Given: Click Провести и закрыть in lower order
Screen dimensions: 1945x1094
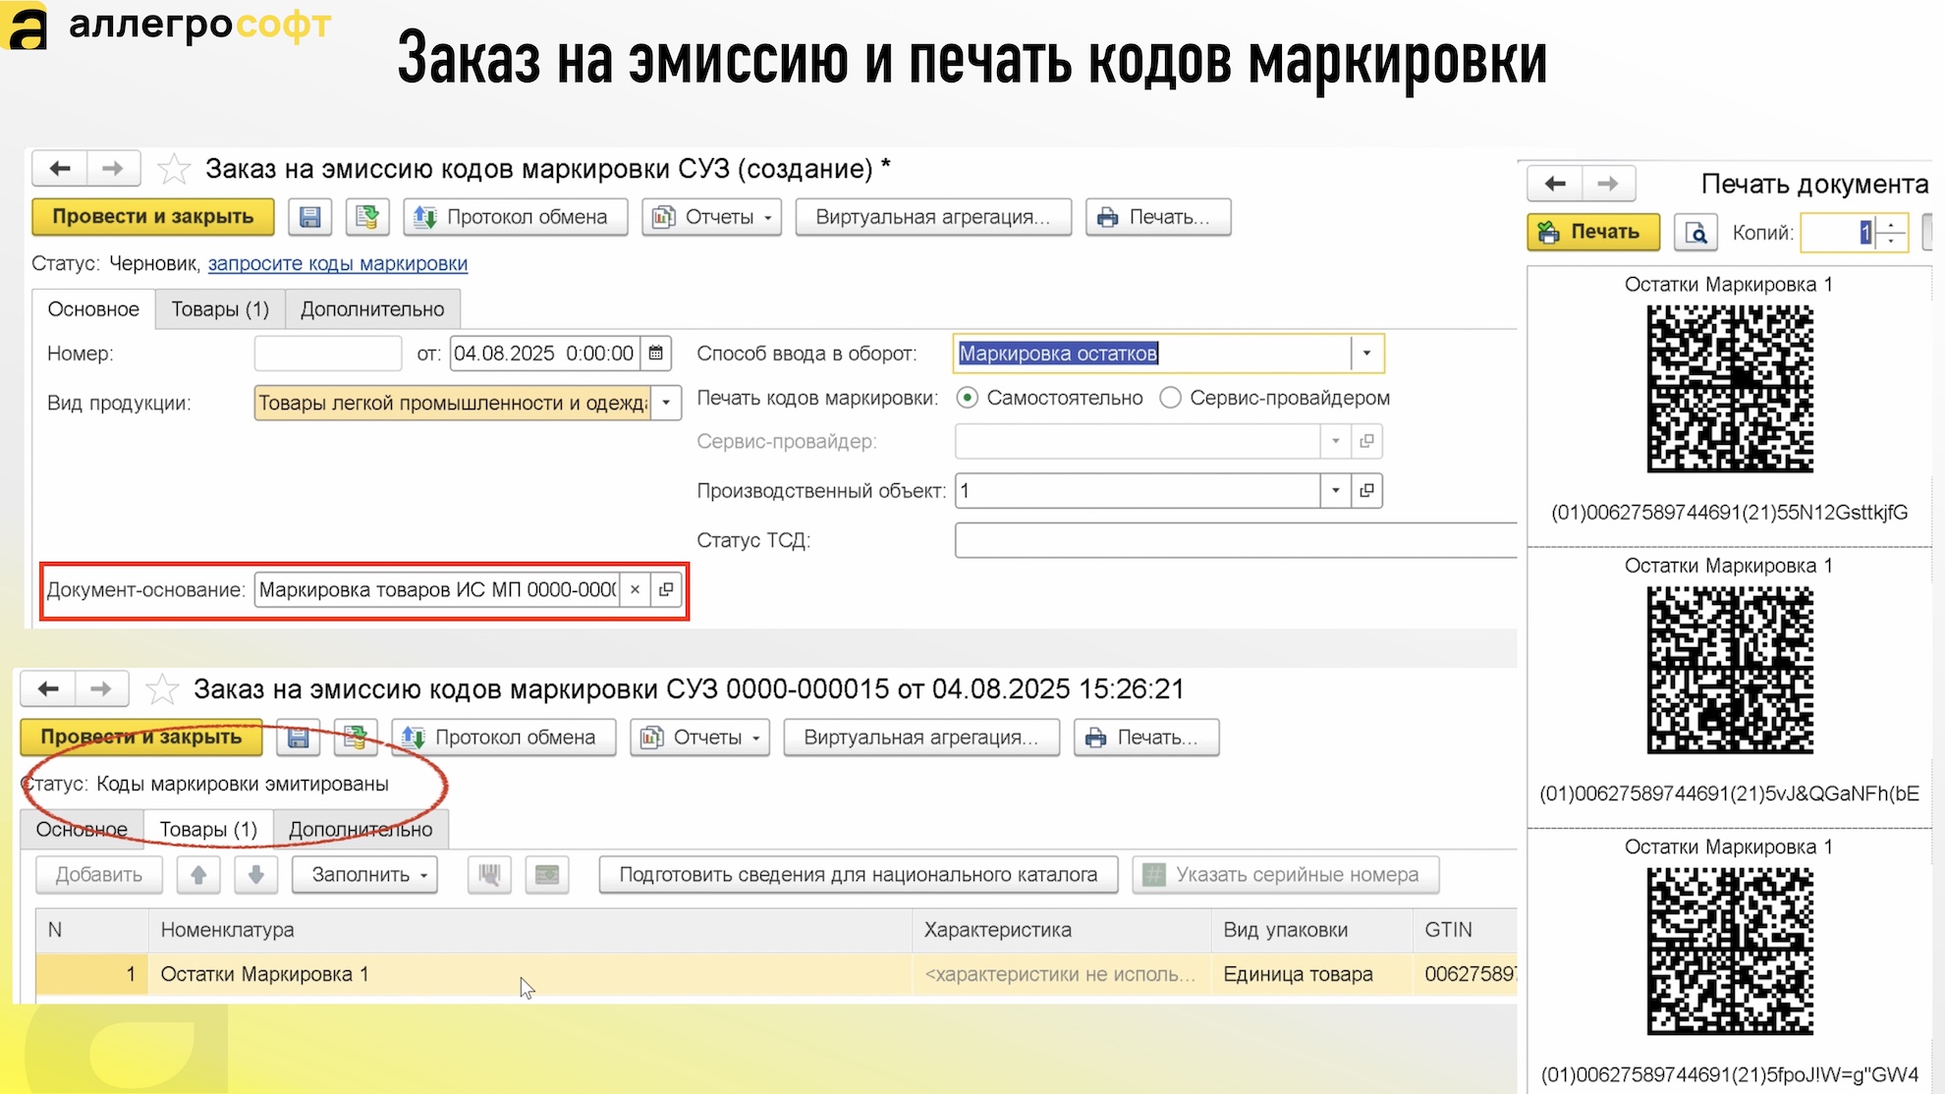Looking at the screenshot, I should coord(141,738).
